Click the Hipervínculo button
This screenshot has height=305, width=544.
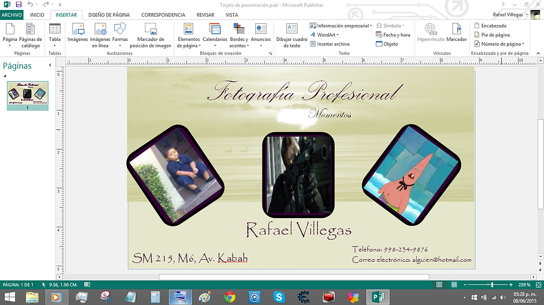coord(431,33)
